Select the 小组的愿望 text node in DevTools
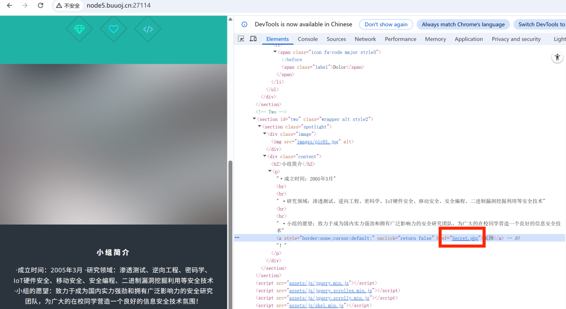This screenshot has height=309, width=566. pos(419,227)
